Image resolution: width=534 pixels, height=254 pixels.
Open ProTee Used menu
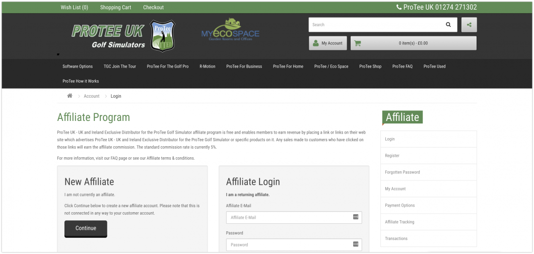434,67
